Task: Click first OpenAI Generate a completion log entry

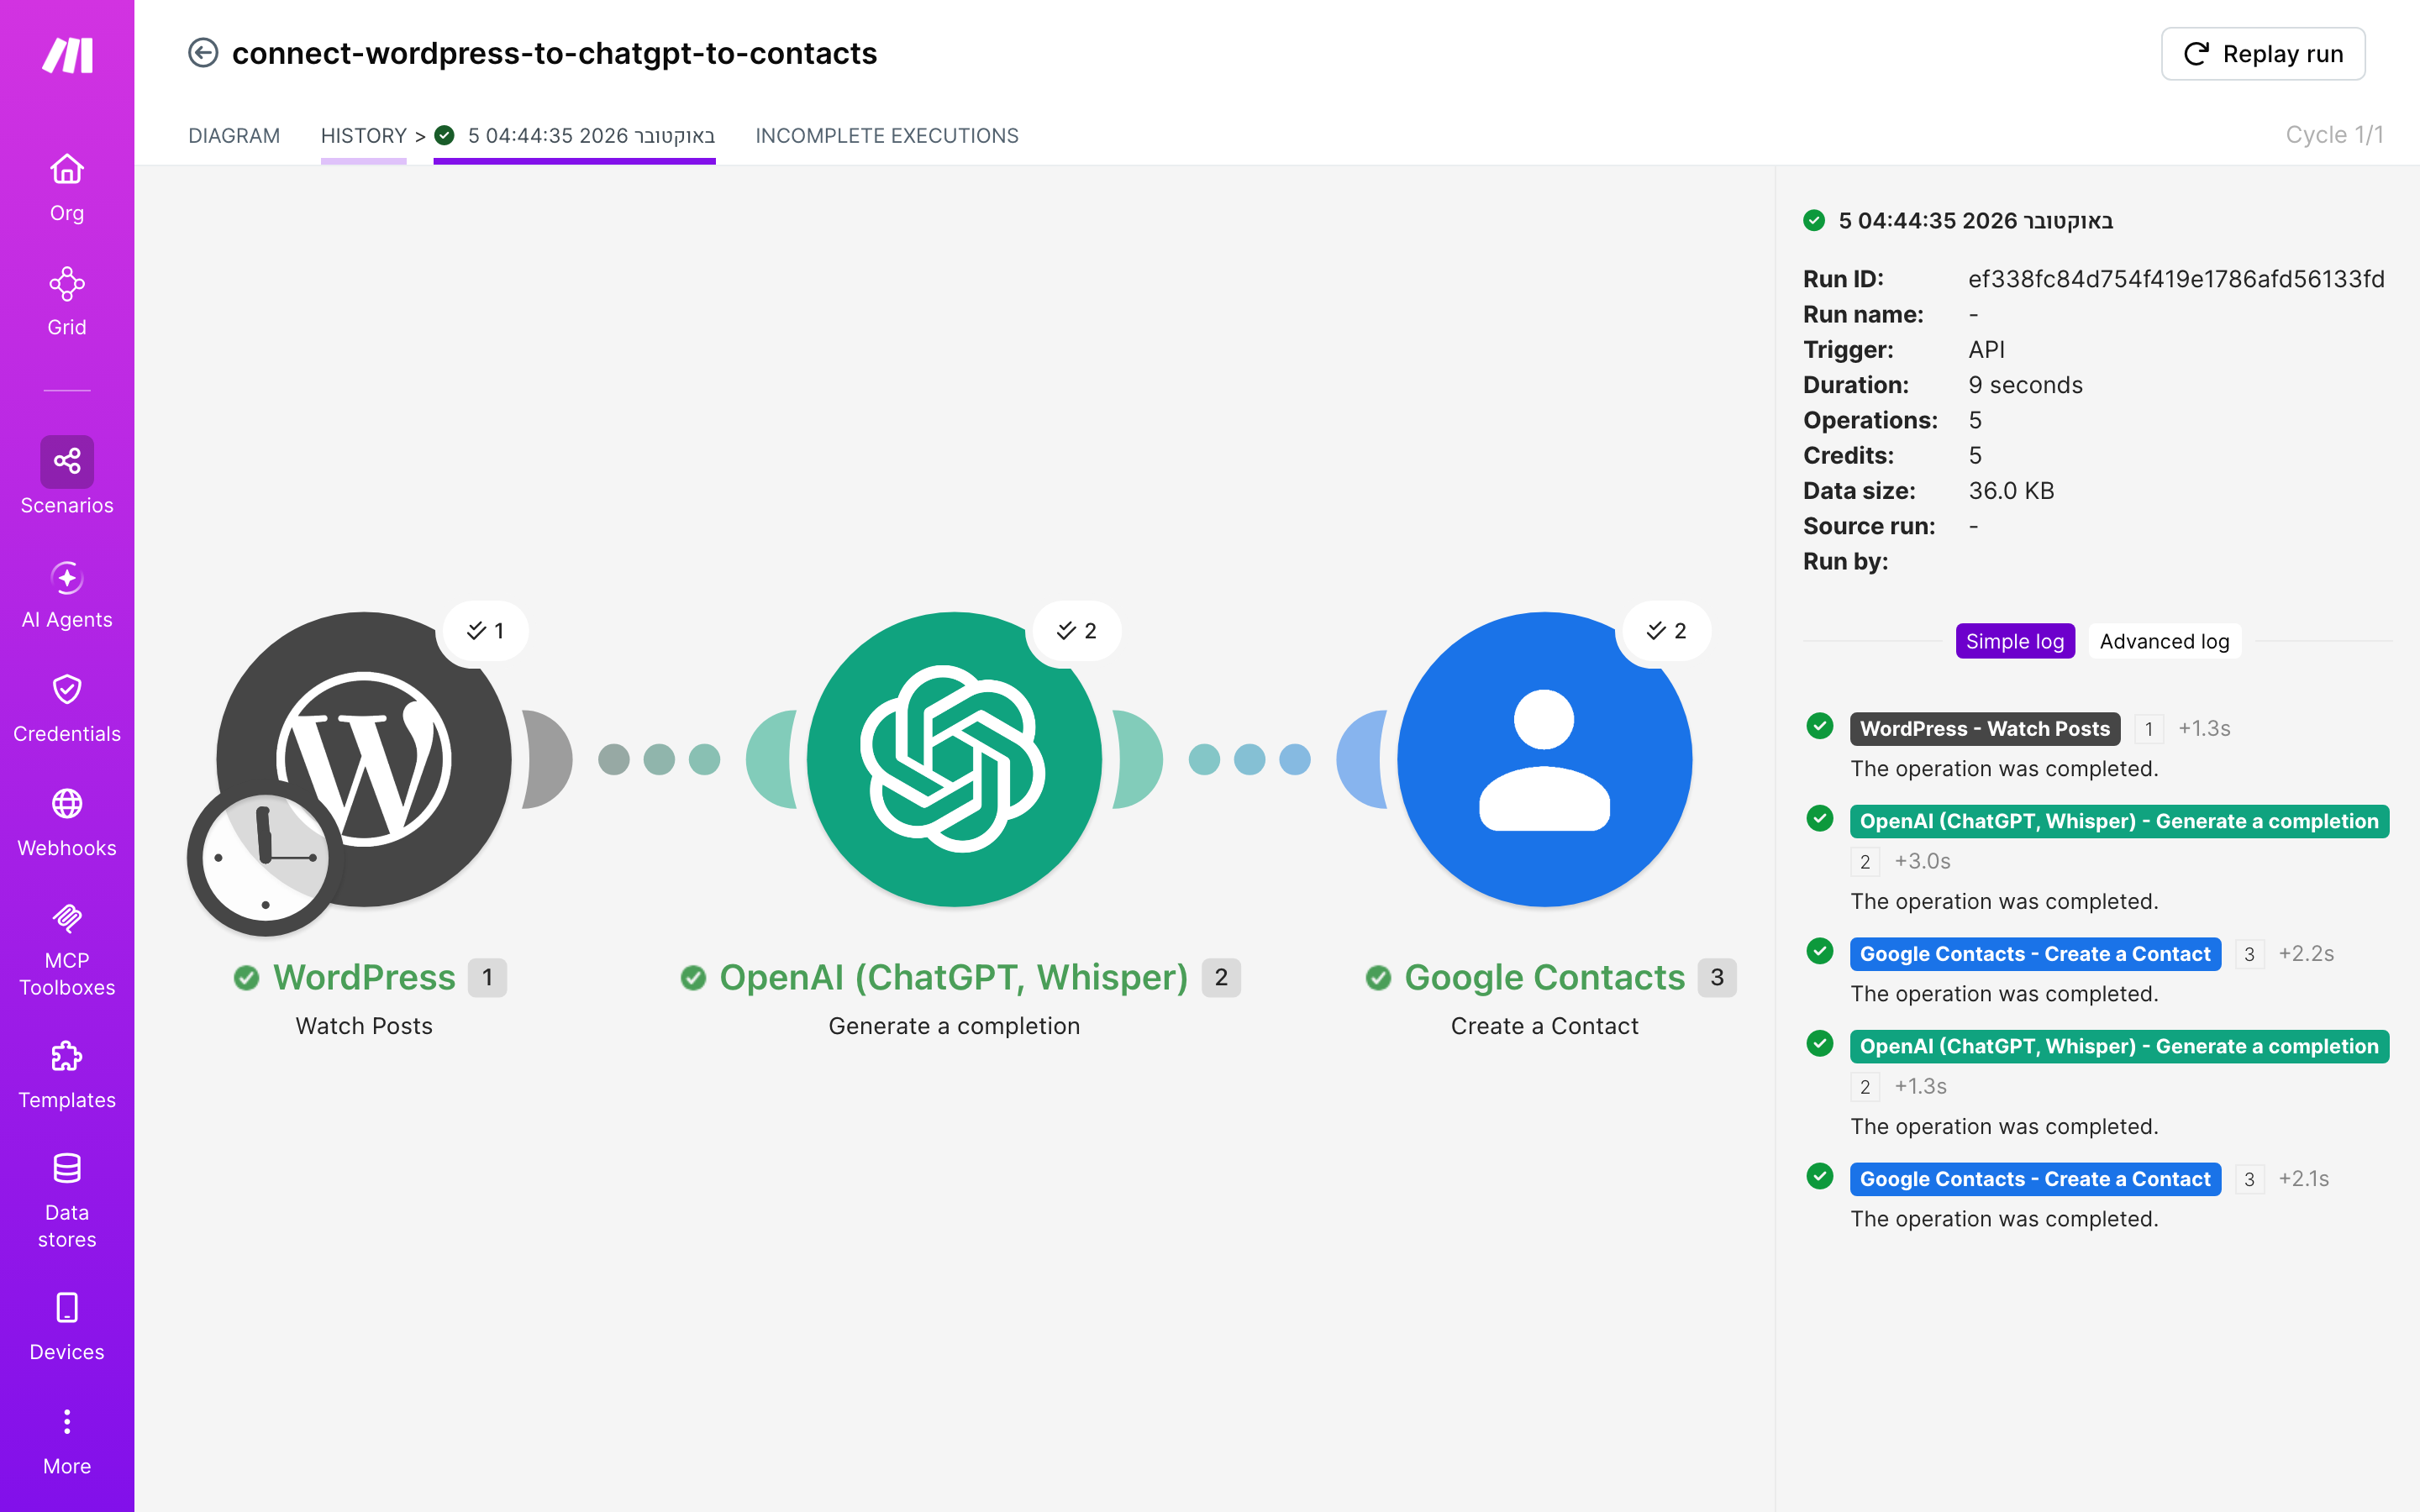Action: 2119,821
